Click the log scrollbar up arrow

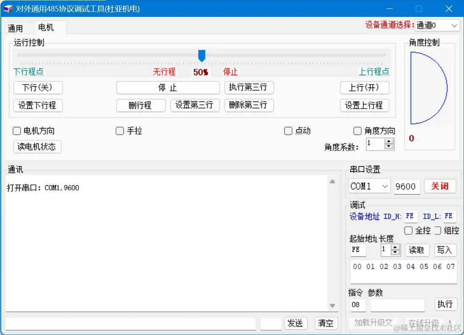coord(332,182)
